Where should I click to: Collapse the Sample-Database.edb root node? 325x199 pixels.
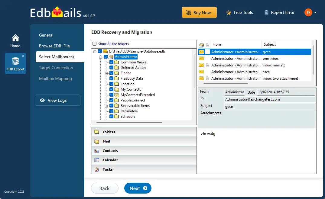point(95,51)
